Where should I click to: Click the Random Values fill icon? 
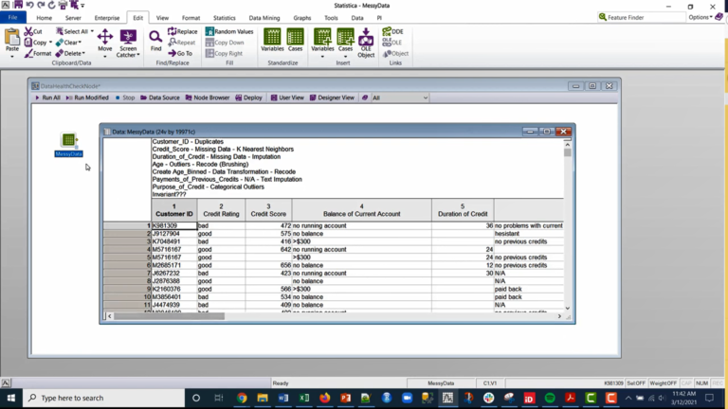(209, 31)
